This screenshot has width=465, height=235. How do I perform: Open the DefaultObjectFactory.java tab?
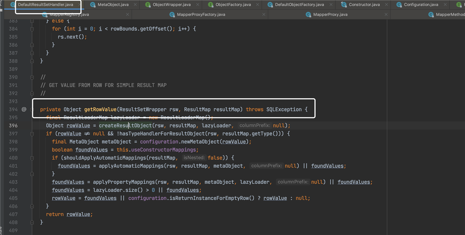click(299, 4)
